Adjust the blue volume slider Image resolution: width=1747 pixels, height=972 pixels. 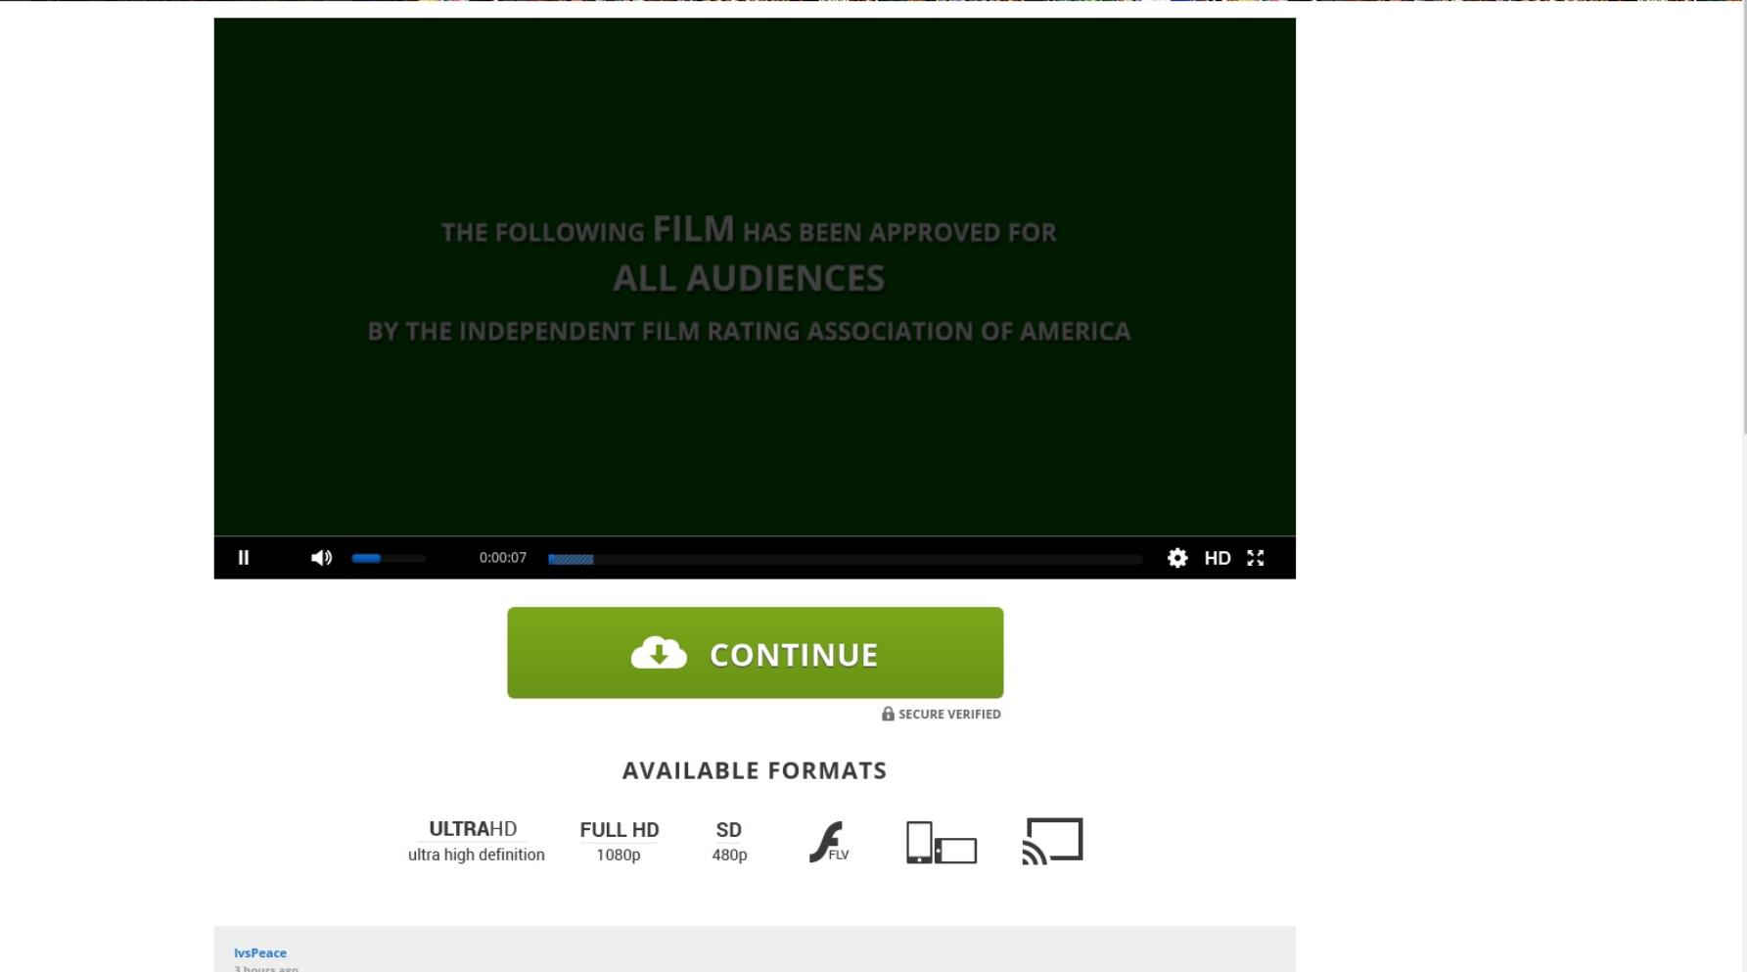[389, 558]
